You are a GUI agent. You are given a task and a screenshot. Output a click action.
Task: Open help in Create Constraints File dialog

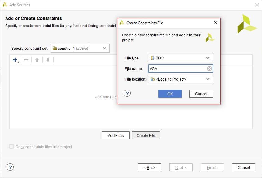127,93
